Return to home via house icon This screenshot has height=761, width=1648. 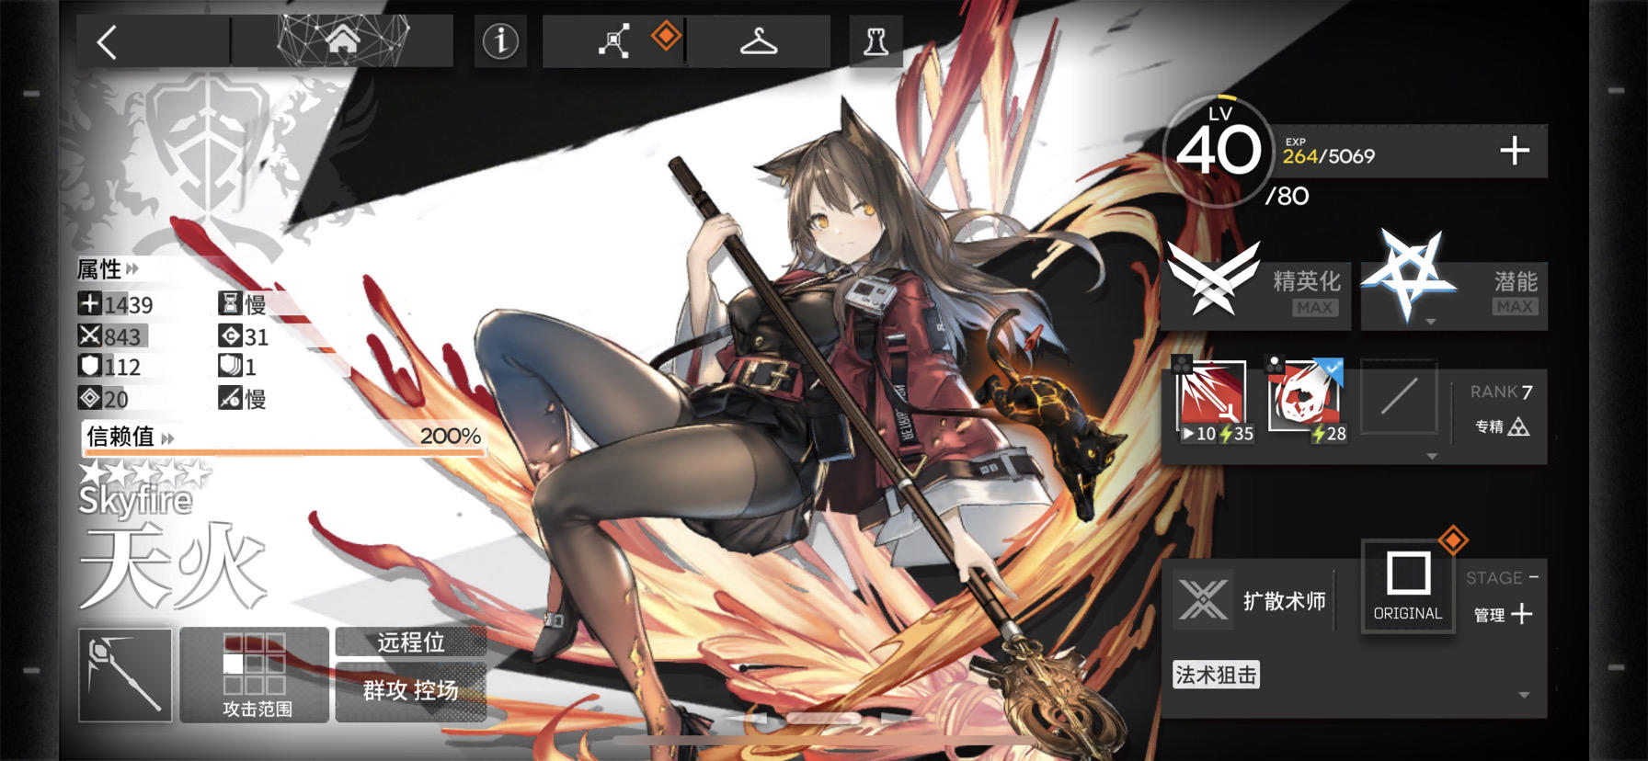coord(342,40)
